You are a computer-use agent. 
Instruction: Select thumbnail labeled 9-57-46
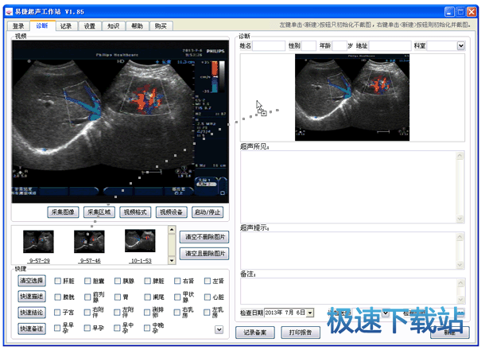click(x=89, y=242)
